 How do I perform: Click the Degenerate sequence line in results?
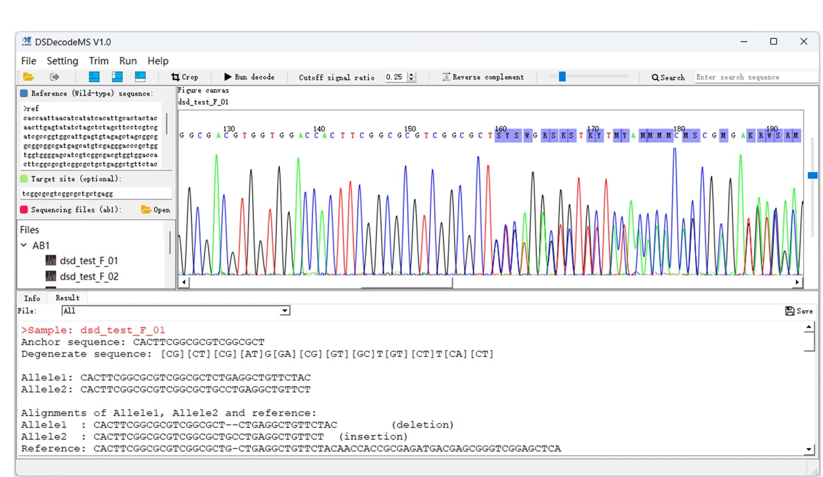257,354
